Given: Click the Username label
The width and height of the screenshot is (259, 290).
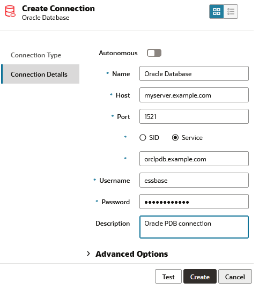Looking at the screenshot, I should [x=115, y=181].
